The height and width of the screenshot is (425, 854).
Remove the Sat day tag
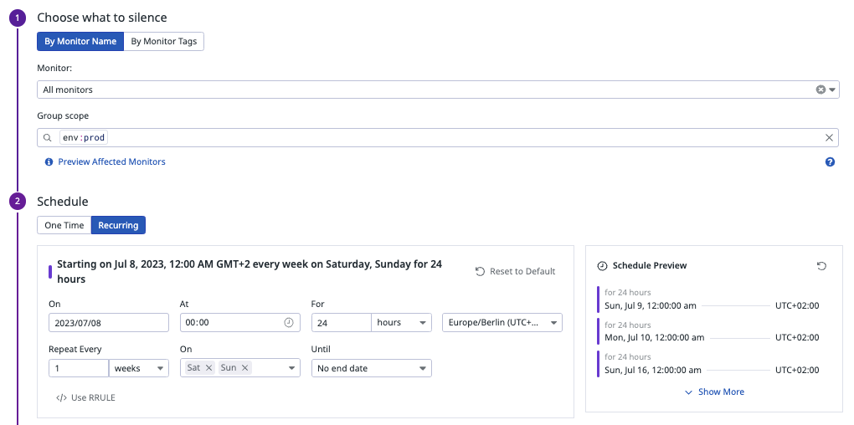(208, 368)
